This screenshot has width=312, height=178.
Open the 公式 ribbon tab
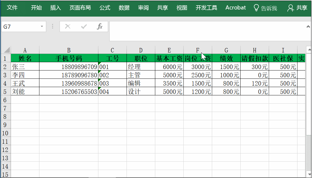coord(105,8)
